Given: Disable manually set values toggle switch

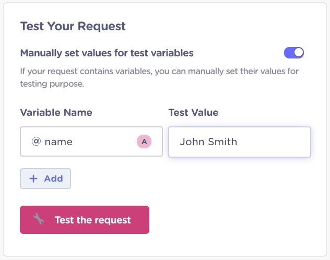Looking at the screenshot, I should point(294,53).
